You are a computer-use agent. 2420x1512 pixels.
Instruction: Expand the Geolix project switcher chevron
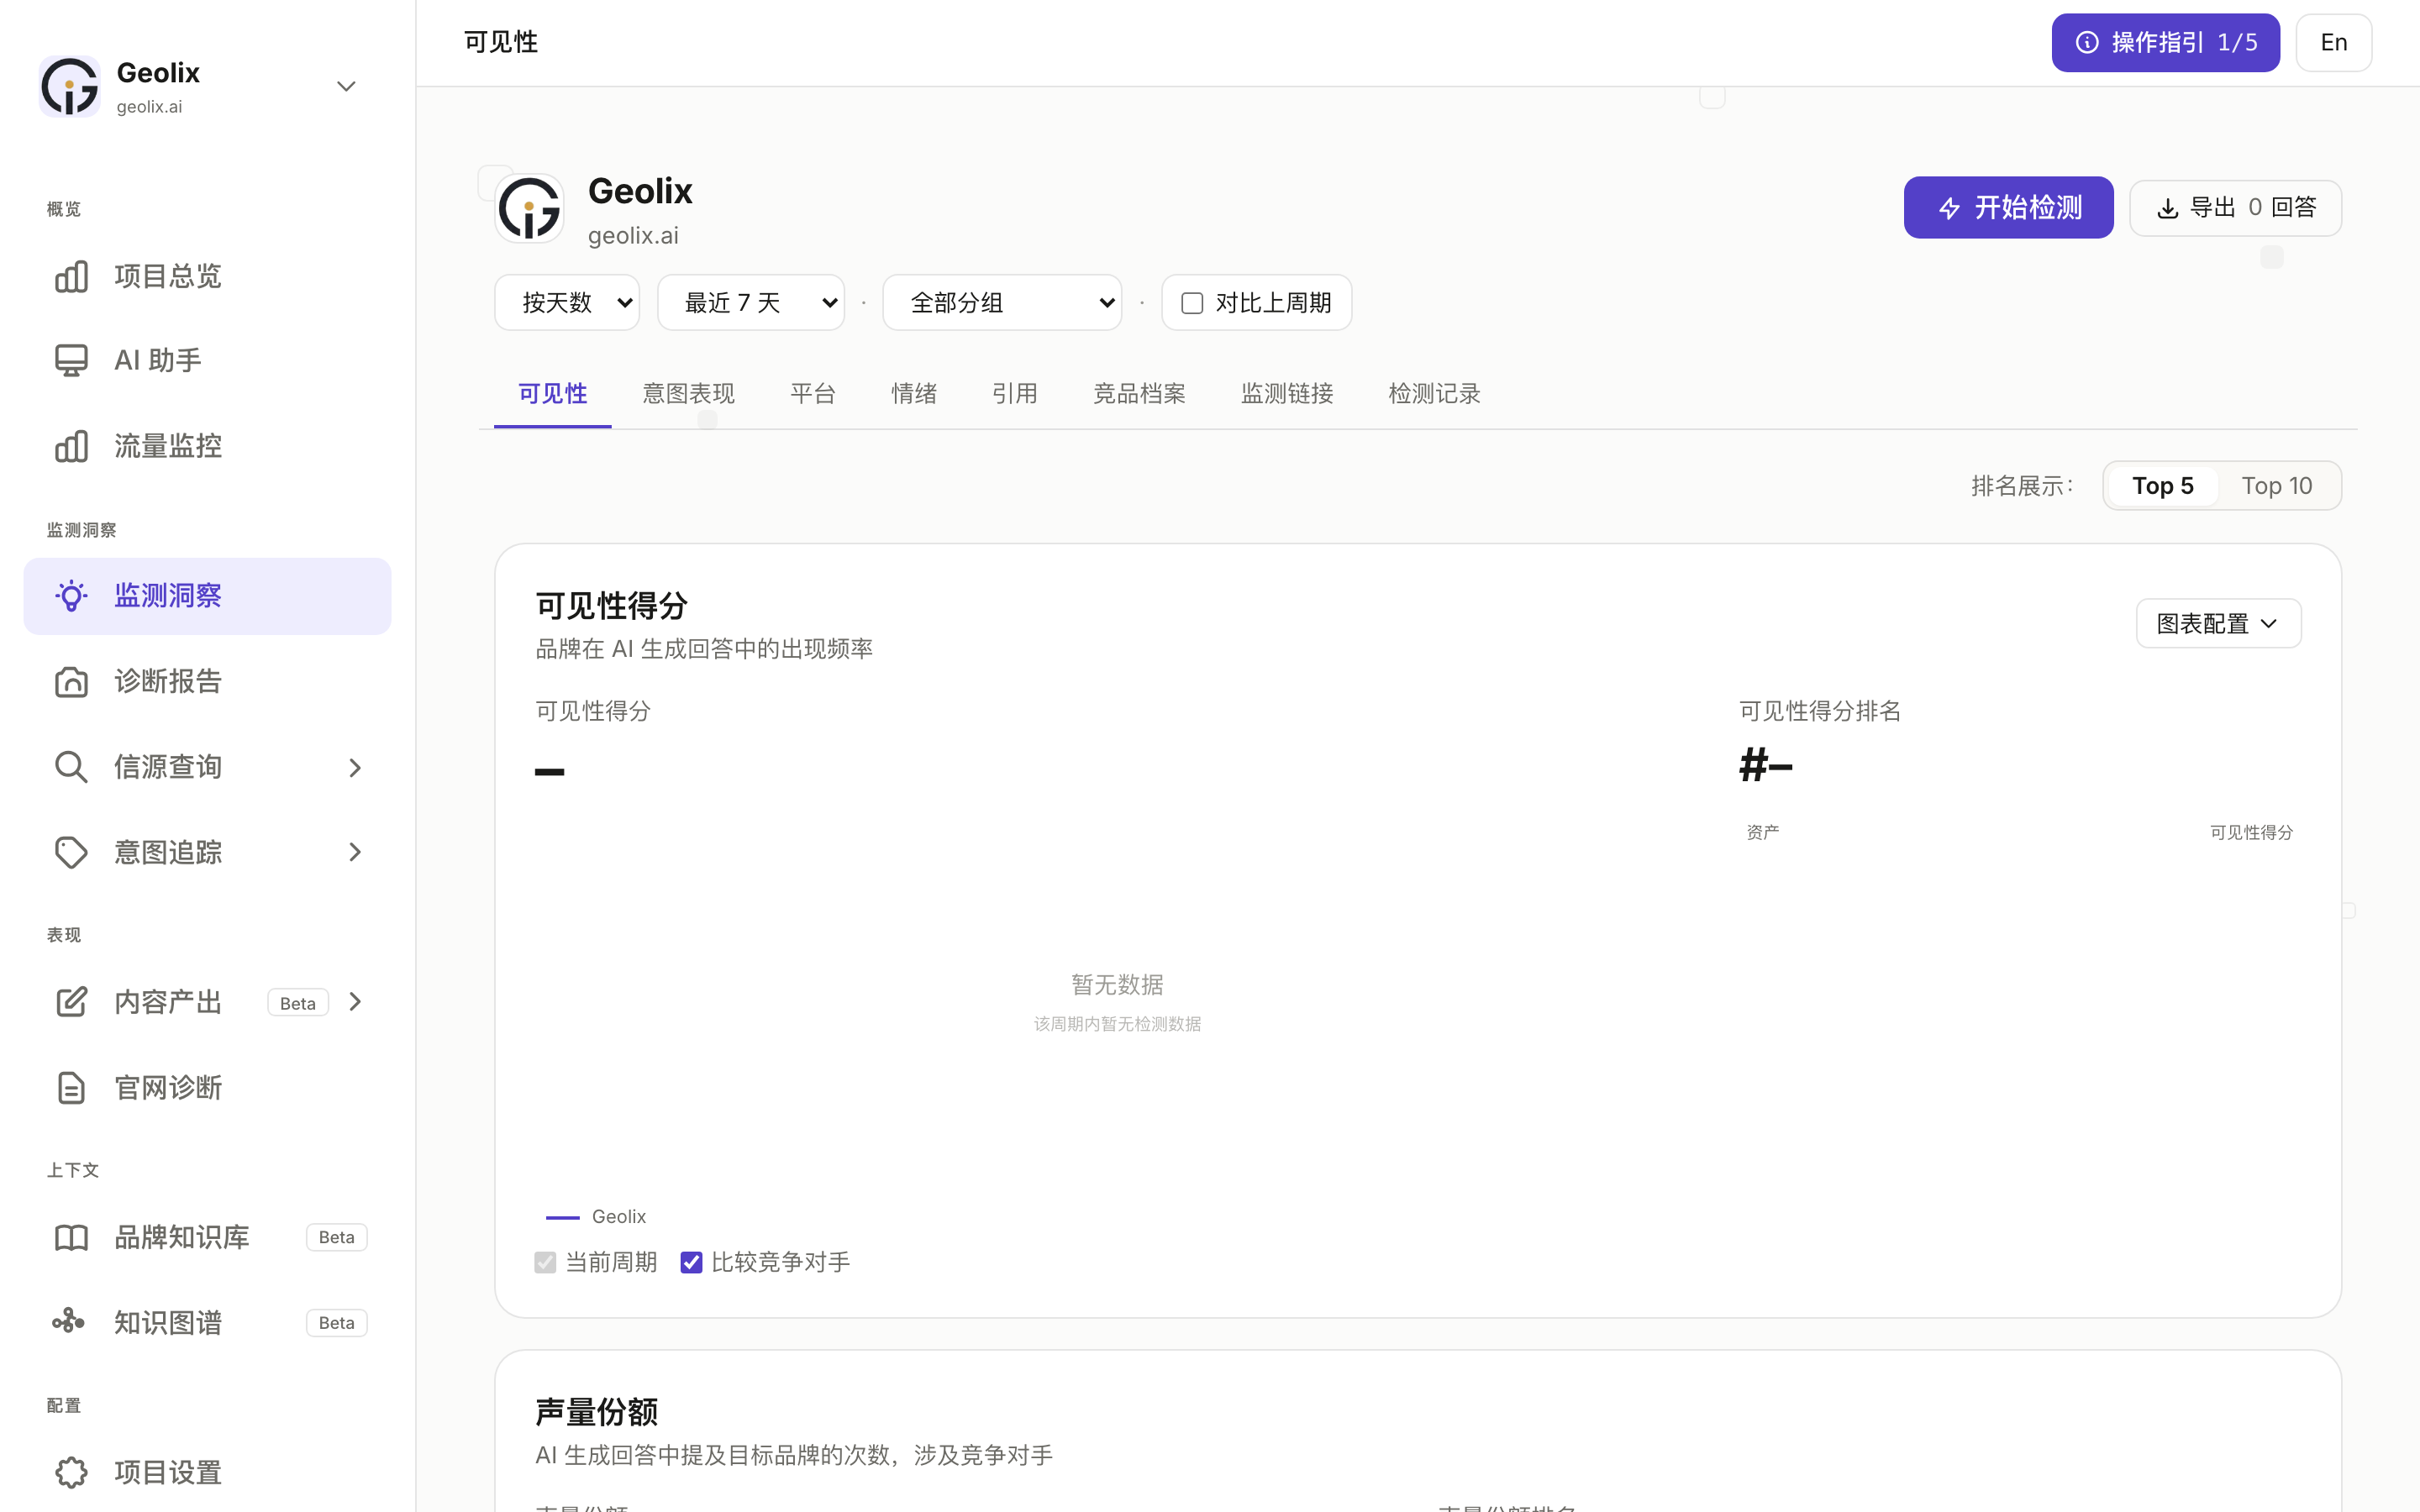pyautogui.click(x=346, y=87)
